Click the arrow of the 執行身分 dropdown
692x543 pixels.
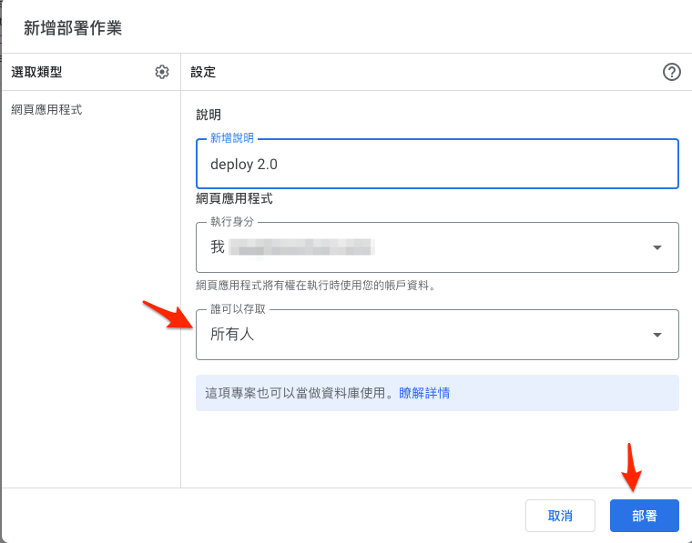657,247
